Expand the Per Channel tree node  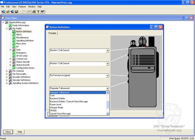point(7,71)
